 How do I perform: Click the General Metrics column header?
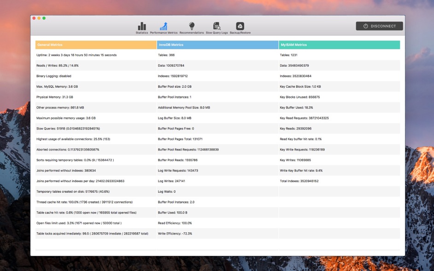coord(96,45)
